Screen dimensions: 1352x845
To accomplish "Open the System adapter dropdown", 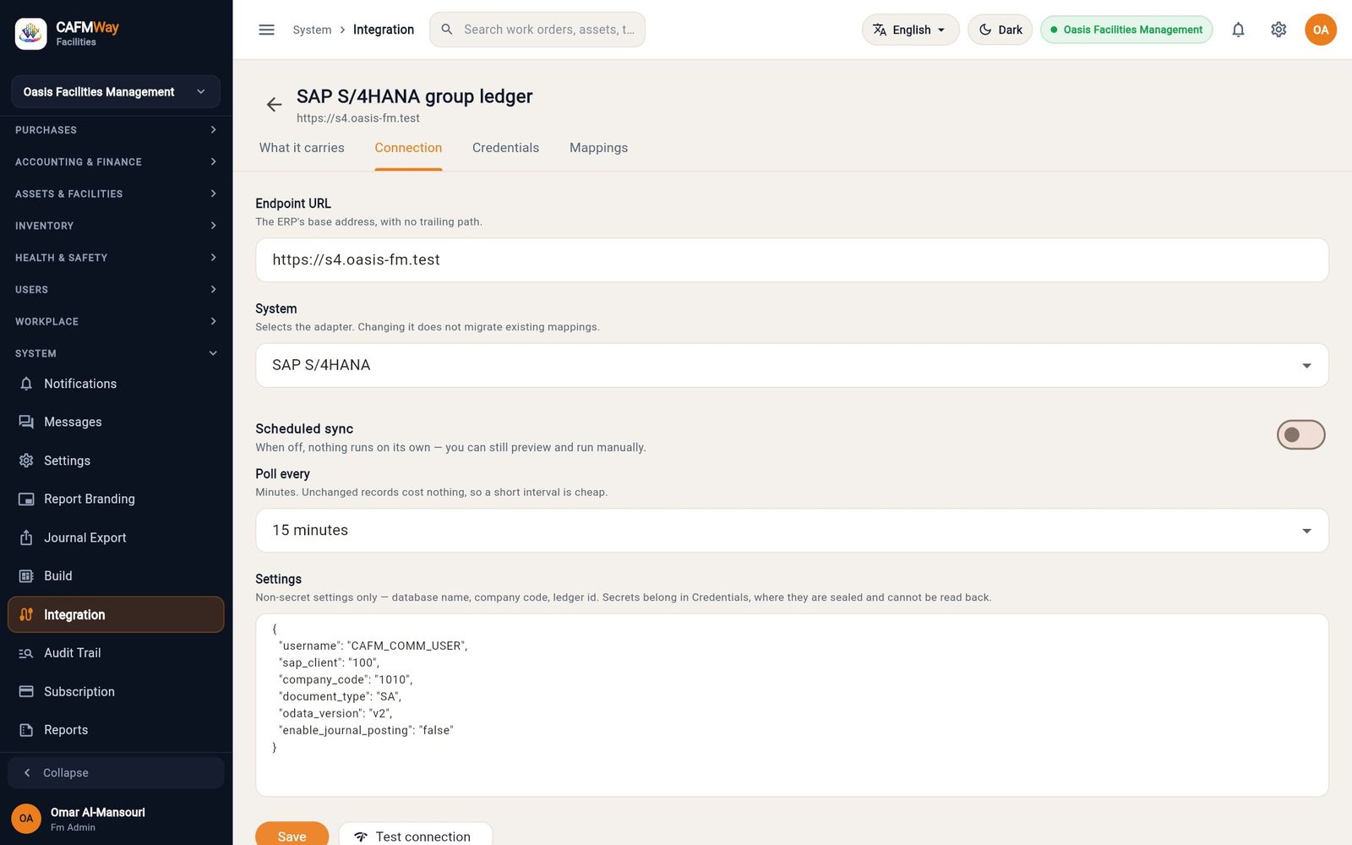I will (x=792, y=365).
